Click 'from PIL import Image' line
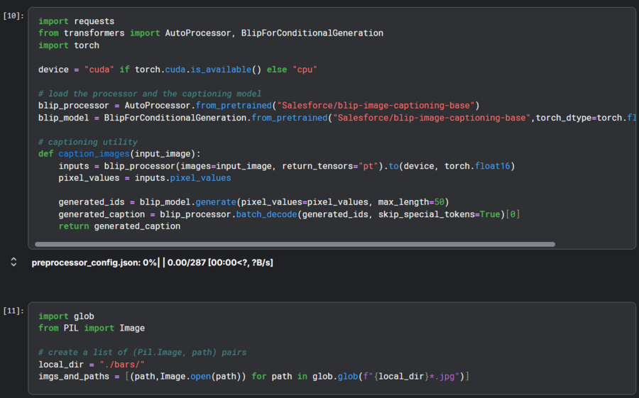The image size is (639, 398). [91, 328]
